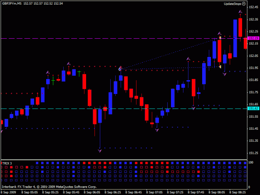This screenshot has height=195, width=260.
Task: Select the trendline's white anchor point
Action: coord(120,69)
